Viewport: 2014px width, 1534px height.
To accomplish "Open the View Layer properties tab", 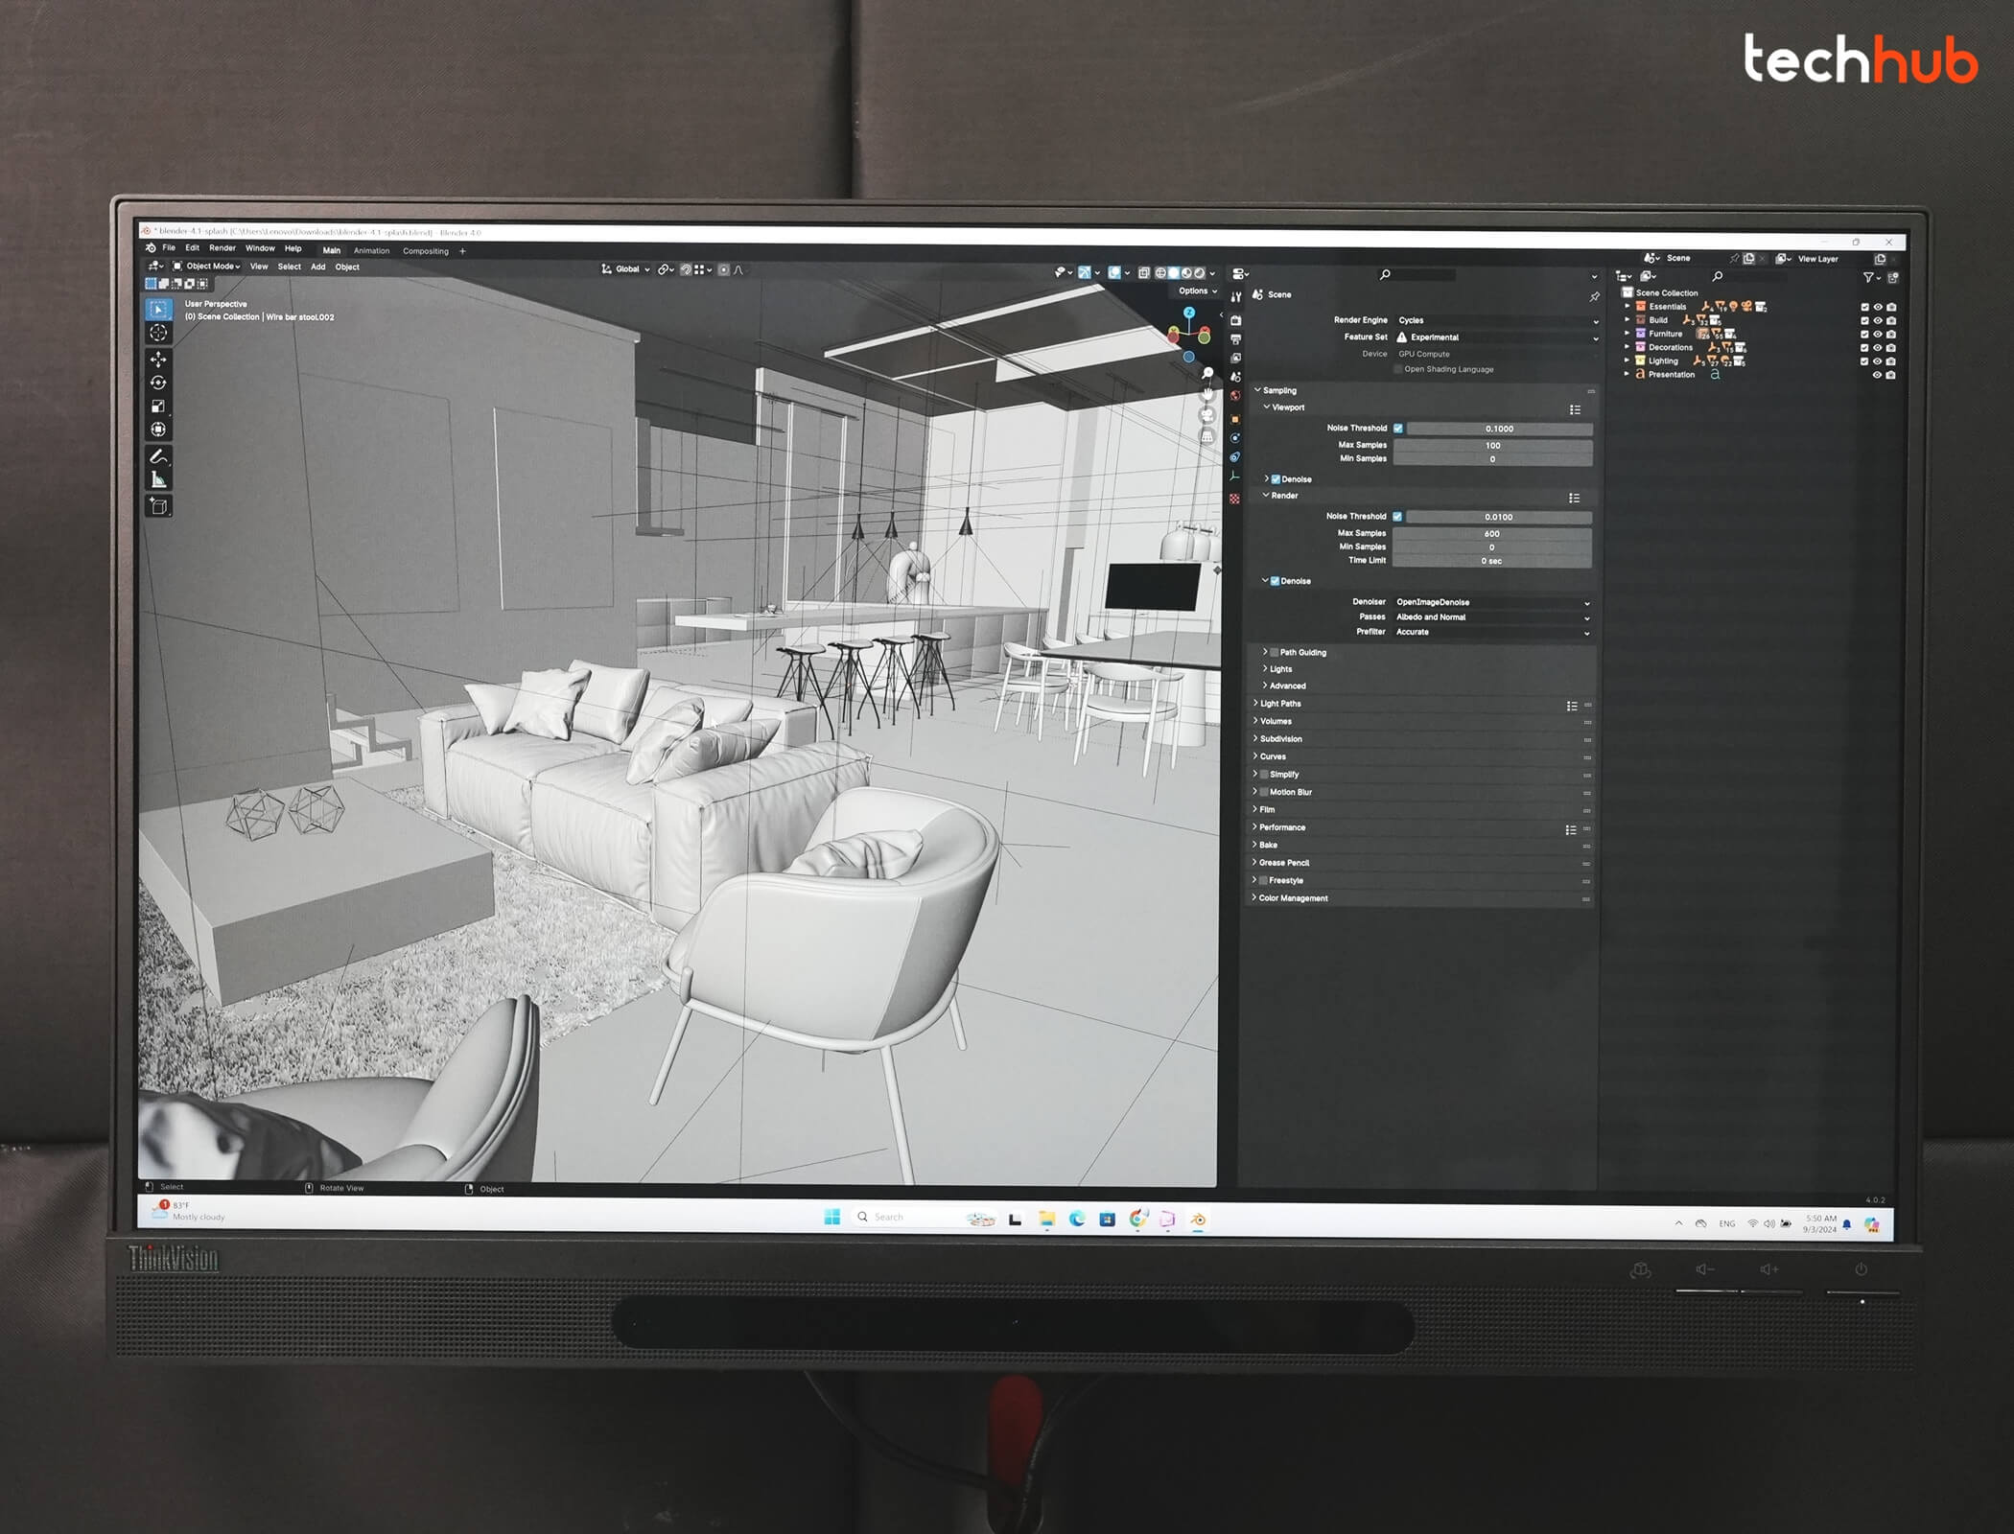I will (1235, 359).
